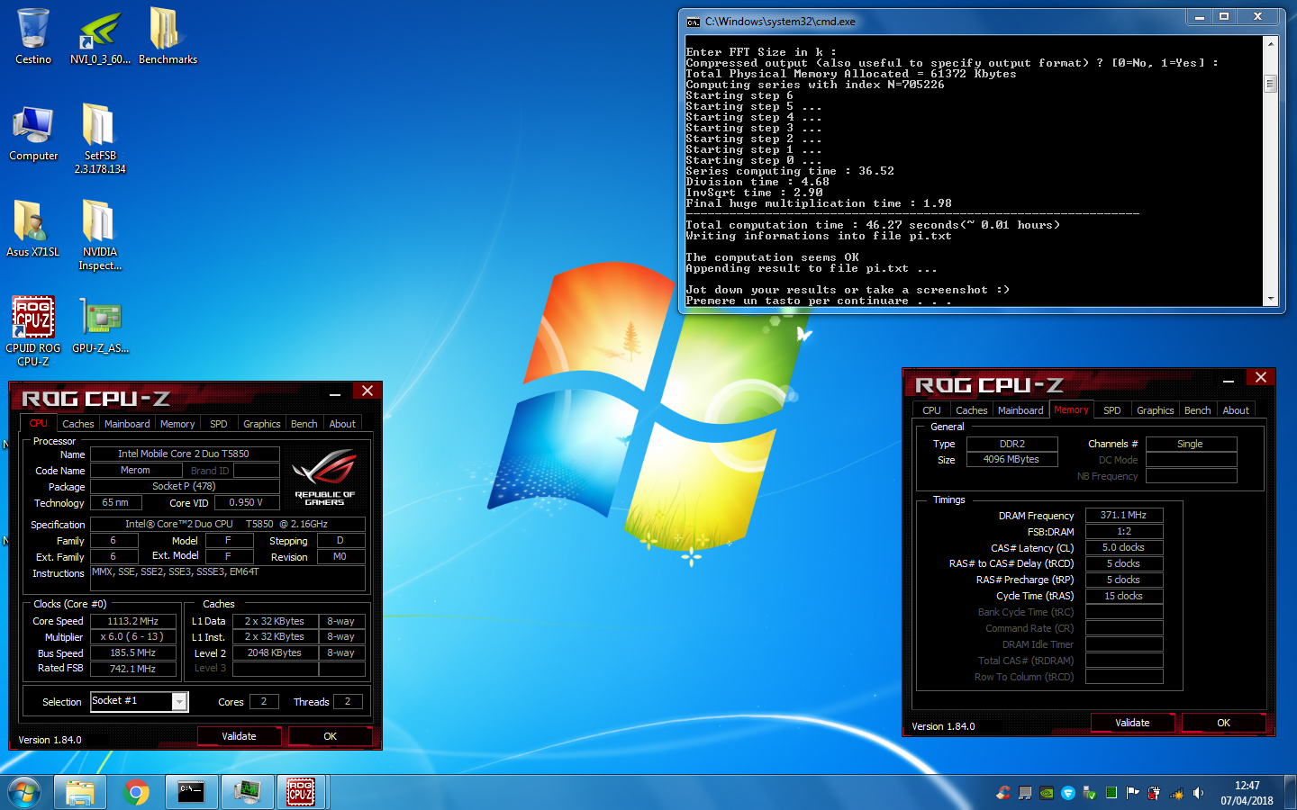Select the CPUID ROG CPU-Z desktop shortcut
The width and height of the screenshot is (1297, 810).
[x=33, y=330]
